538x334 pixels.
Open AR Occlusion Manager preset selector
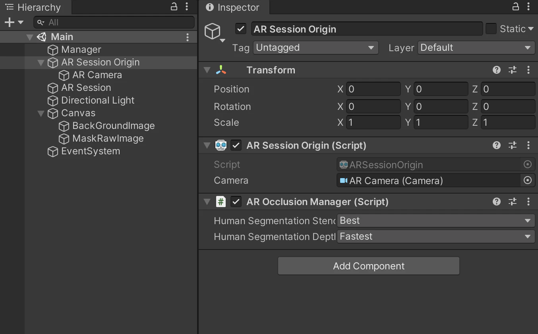point(513,202)
